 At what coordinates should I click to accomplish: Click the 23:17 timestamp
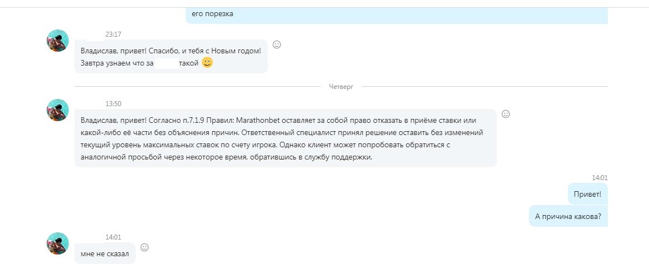113,34
